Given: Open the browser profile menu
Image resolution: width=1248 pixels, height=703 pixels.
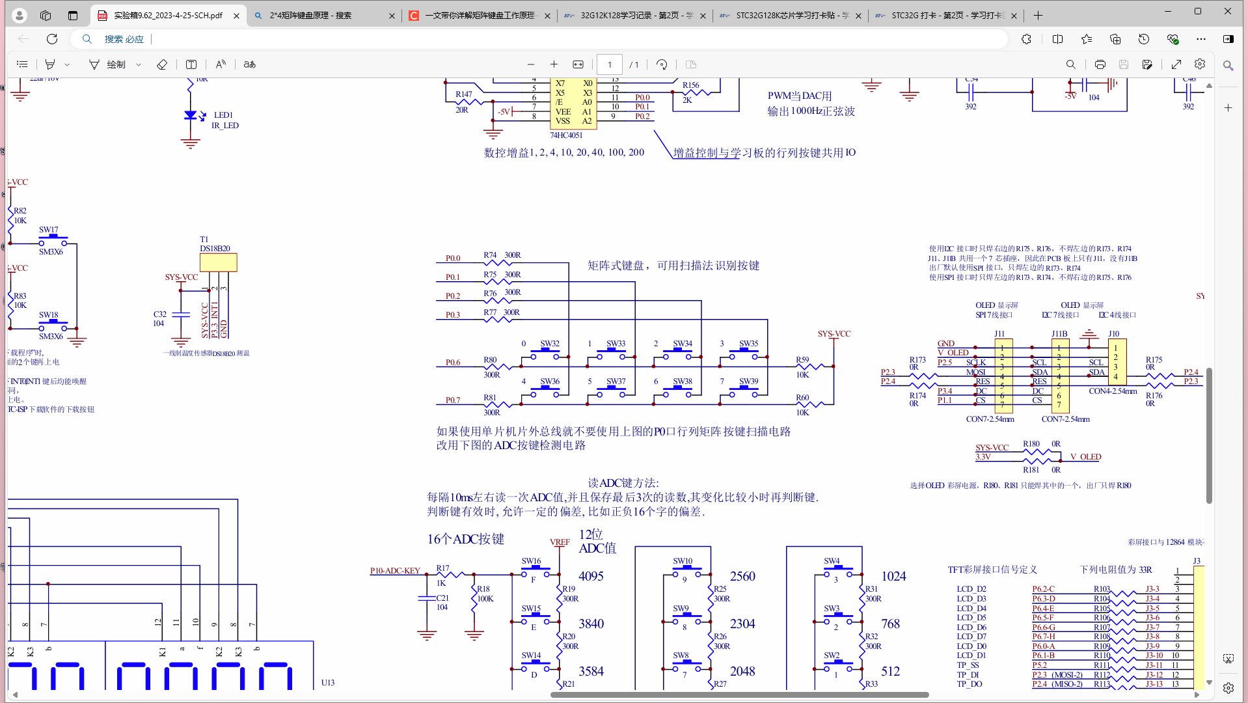Looking at the screenshot, I should [20, 15].
